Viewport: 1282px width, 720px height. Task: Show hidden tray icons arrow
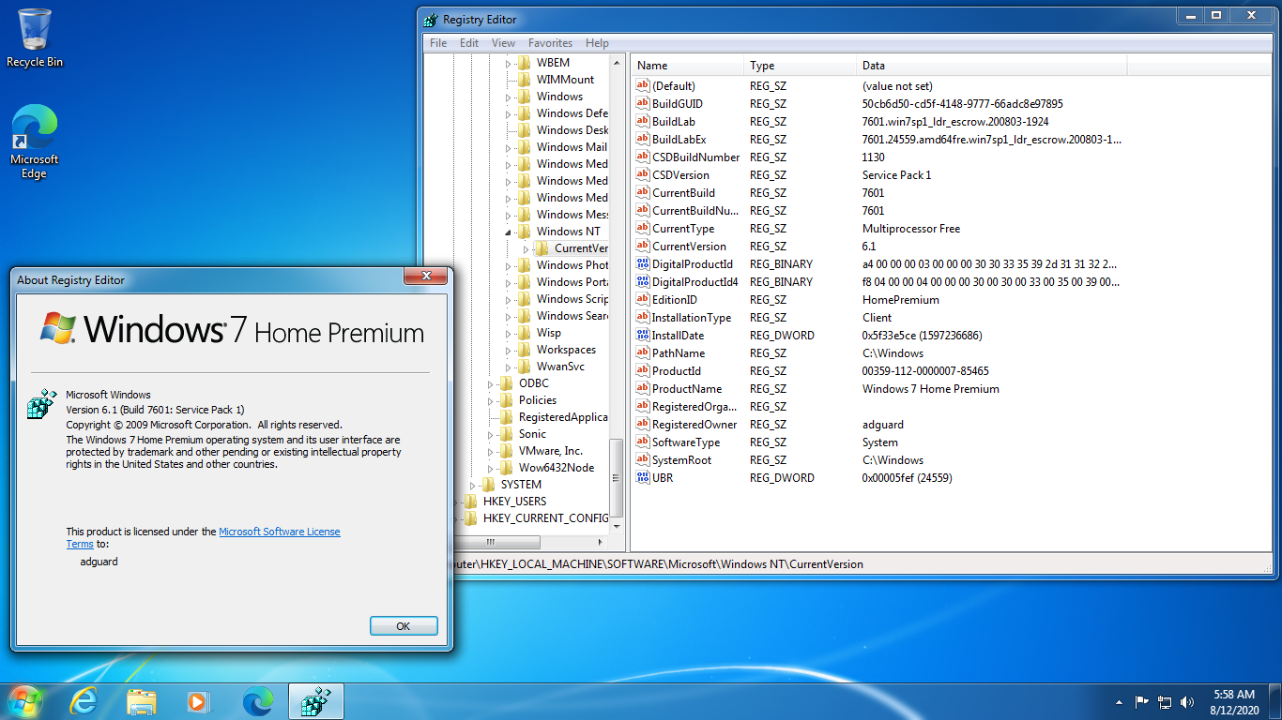pos(1119,702)
